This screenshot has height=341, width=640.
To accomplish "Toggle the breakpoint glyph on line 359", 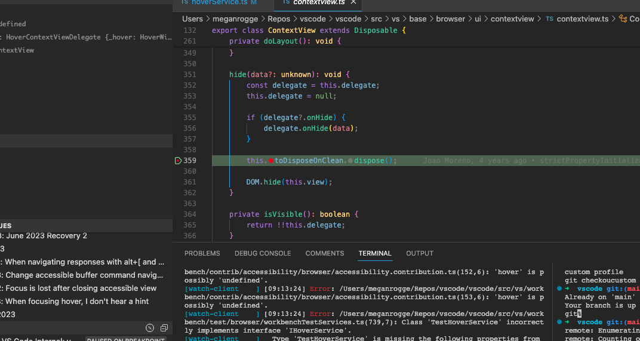I will click(x=178, y=161).
